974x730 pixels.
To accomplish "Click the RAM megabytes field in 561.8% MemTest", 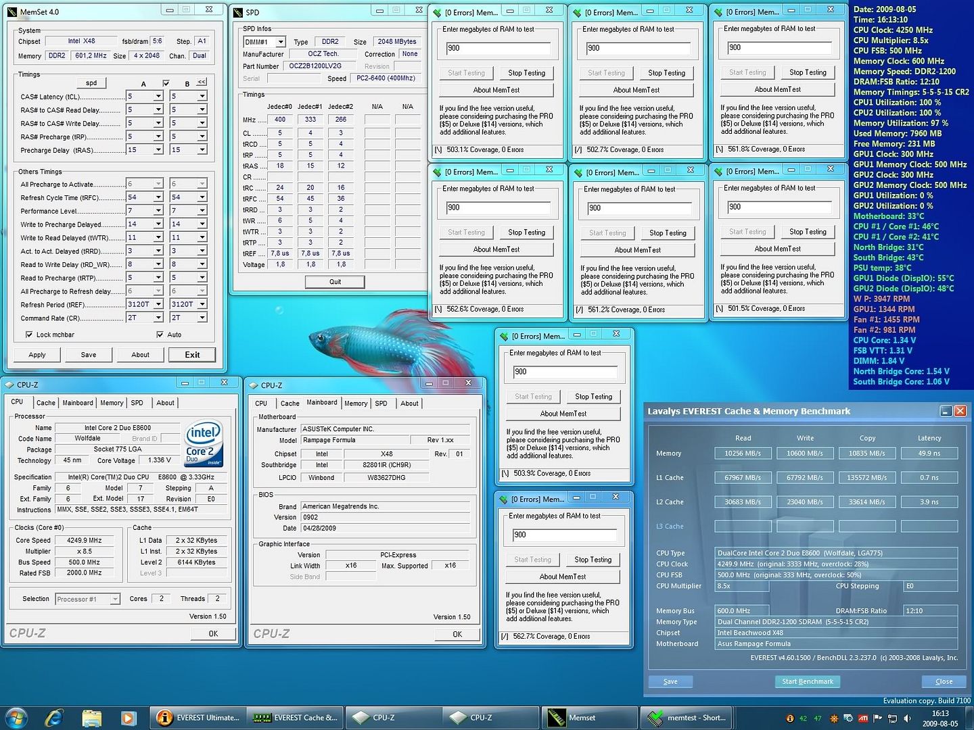I will click(779, 48).
